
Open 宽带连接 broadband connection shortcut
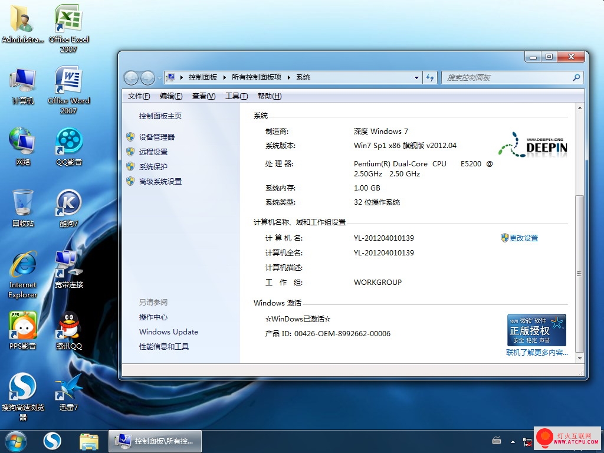[69, 269]
